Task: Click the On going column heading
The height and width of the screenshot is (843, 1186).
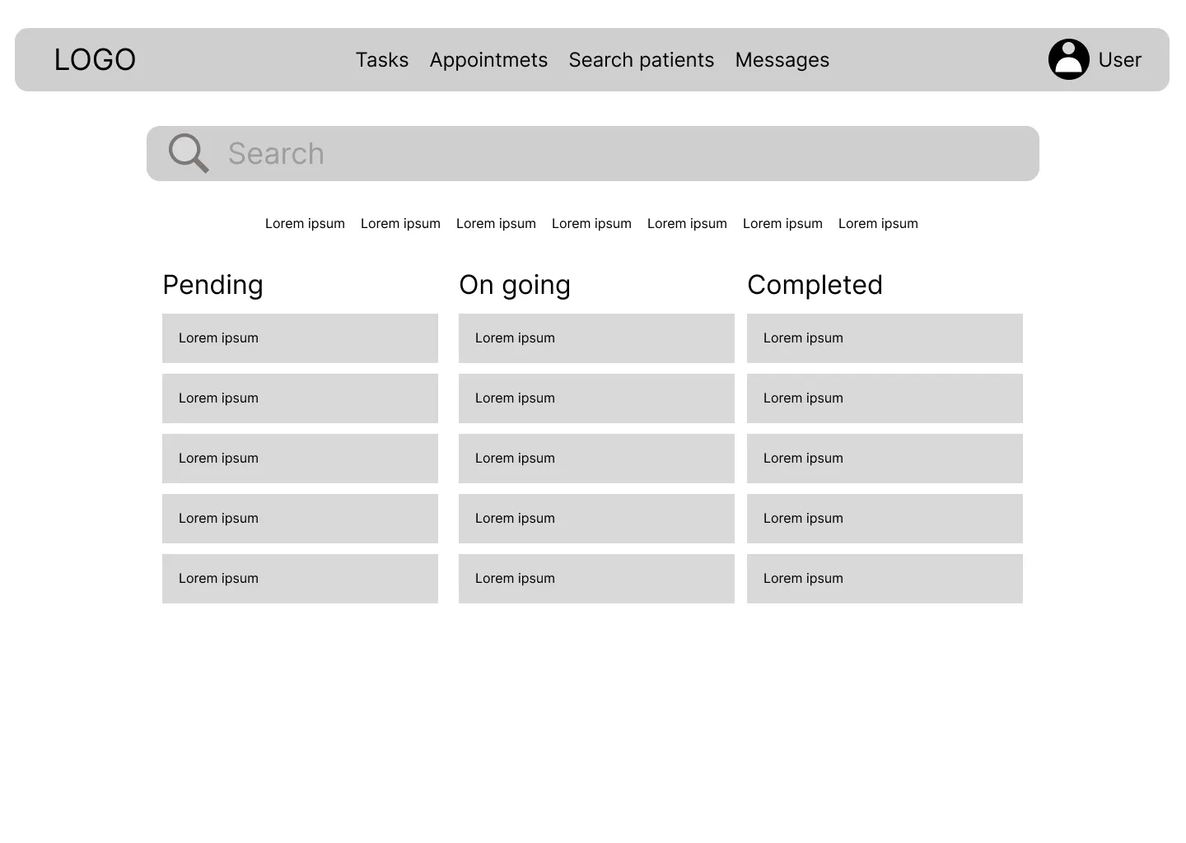Action: 515,285
